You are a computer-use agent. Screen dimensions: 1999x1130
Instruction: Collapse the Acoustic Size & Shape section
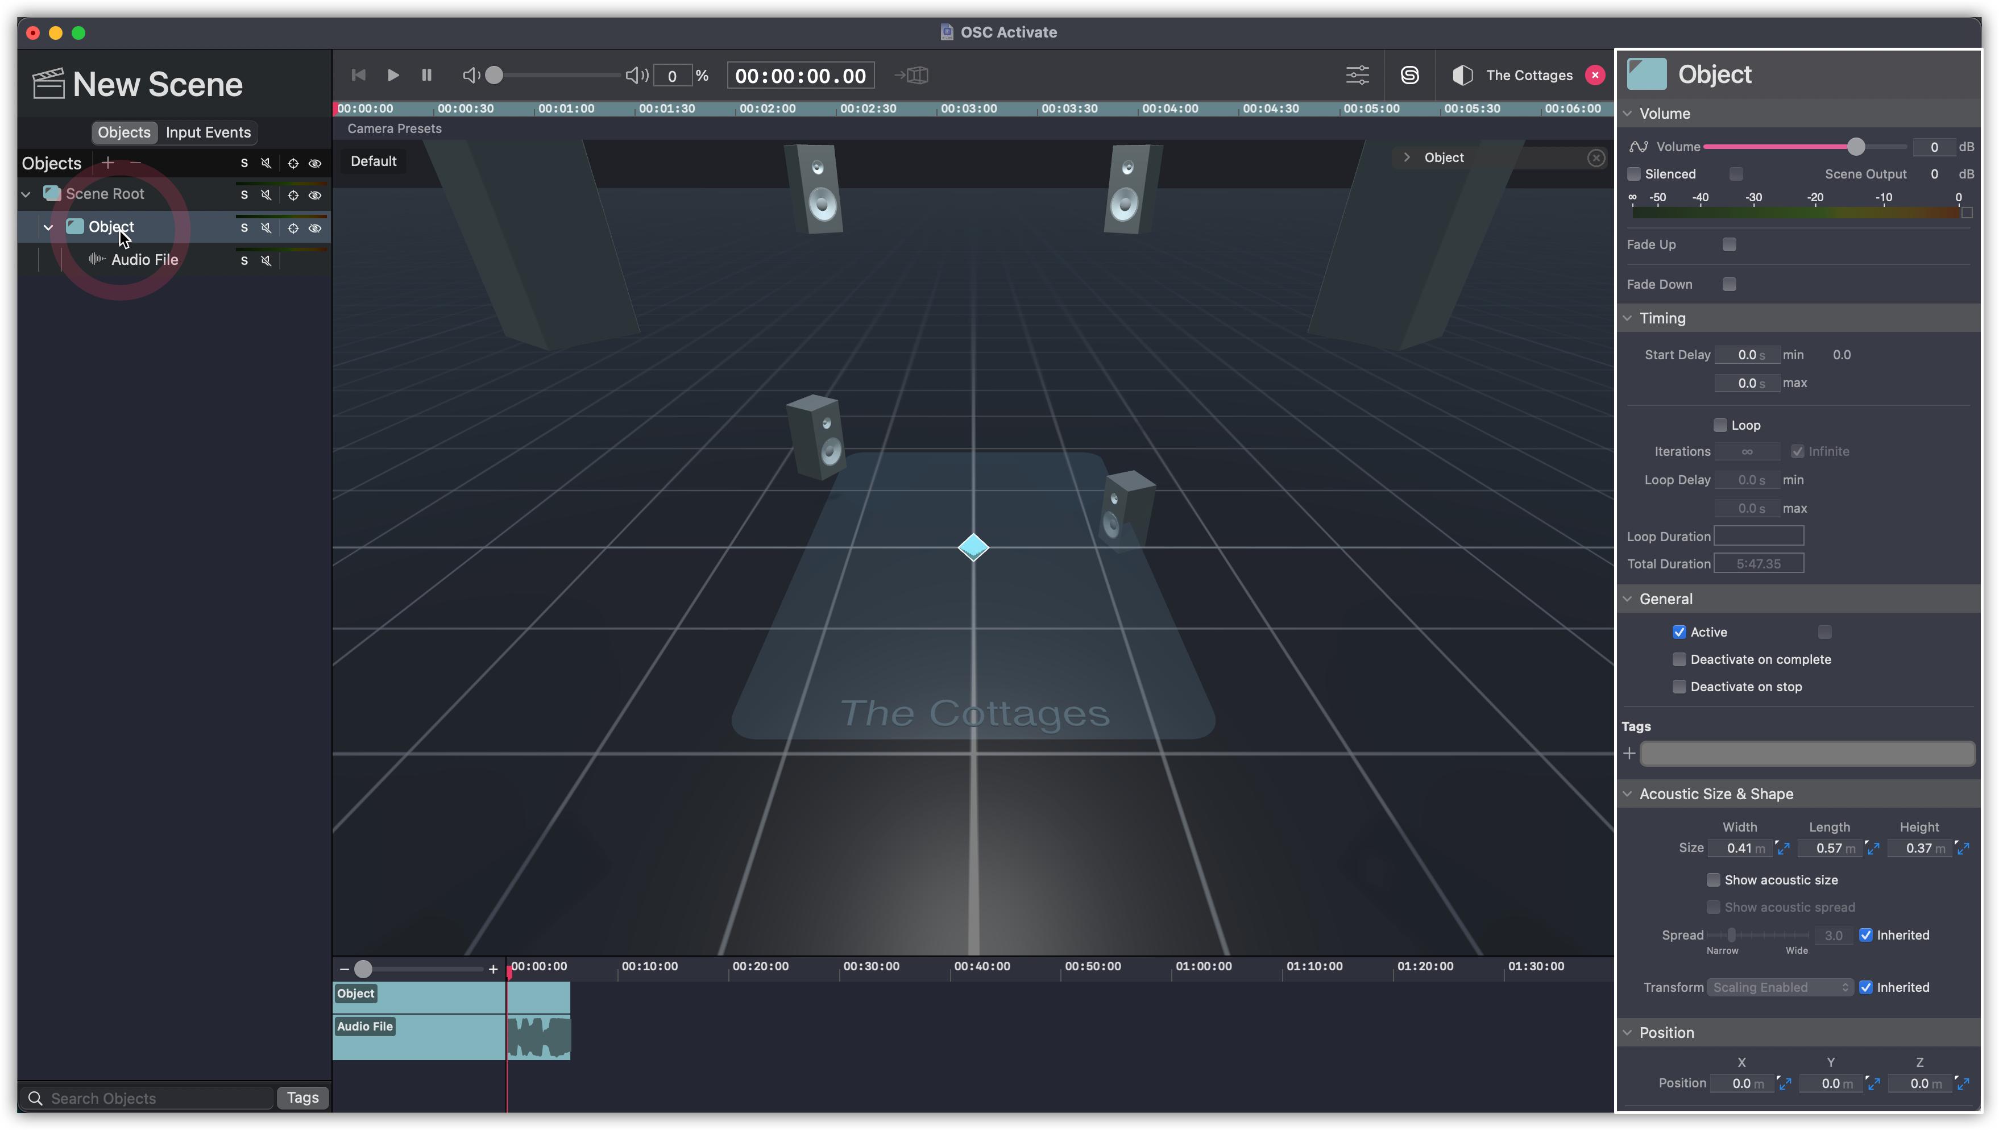(x=1628, y=794)
